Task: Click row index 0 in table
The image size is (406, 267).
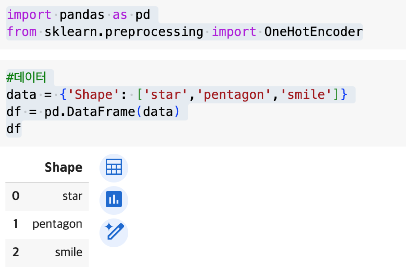Action: point(16,196)
